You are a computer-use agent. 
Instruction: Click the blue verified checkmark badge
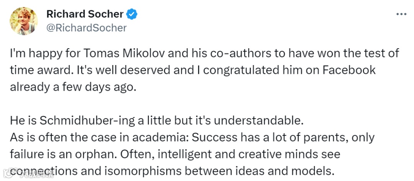(x=133, y=15)
